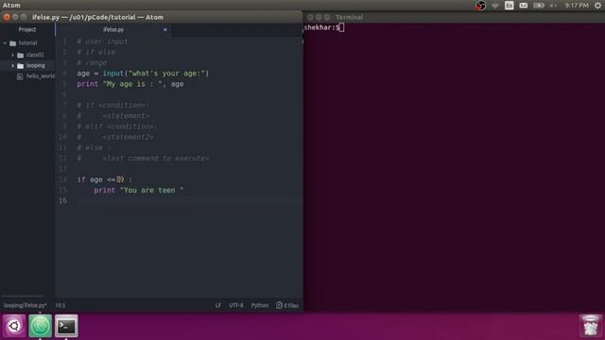The height and width of the screenshot is (340, 605).
Task: Click line number 4 in gutter
Action: tap(64, 74)
